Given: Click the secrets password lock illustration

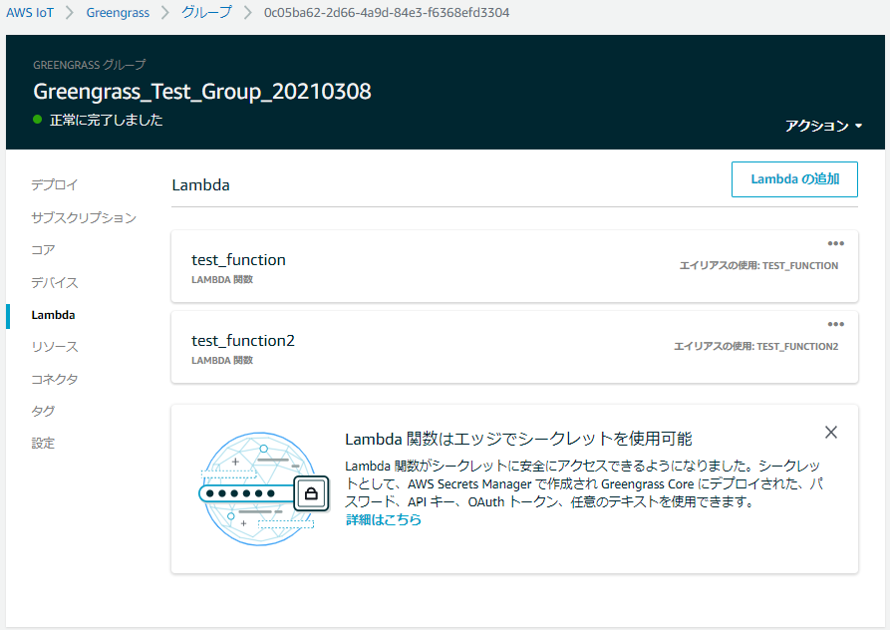Looking at the screenshot, I should [x=264, y=489].
